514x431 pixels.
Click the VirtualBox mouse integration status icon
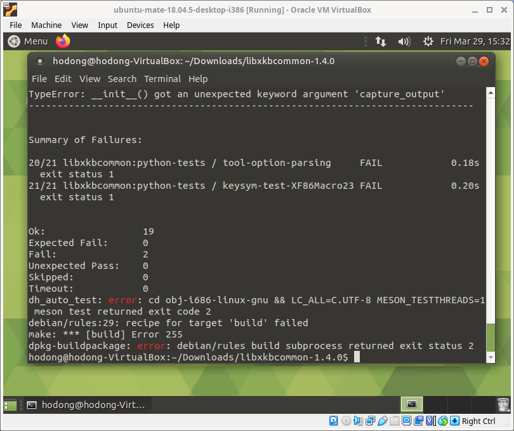443,421
